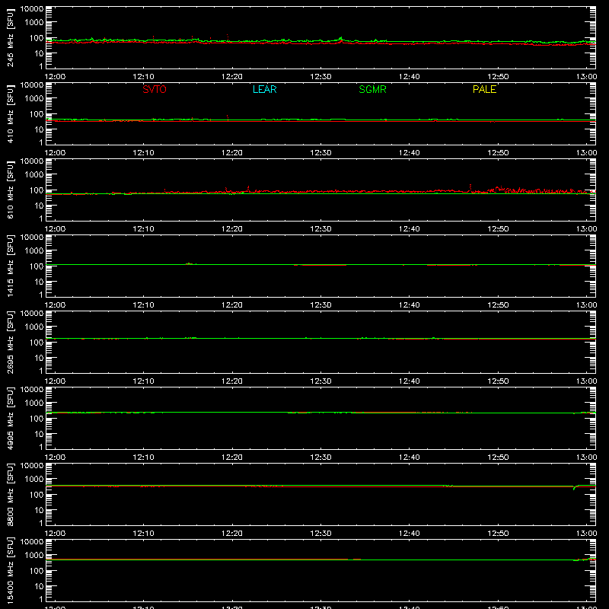
Task: Click 12:30 time label below 8800 MHz plot
Action: (320, 534)
